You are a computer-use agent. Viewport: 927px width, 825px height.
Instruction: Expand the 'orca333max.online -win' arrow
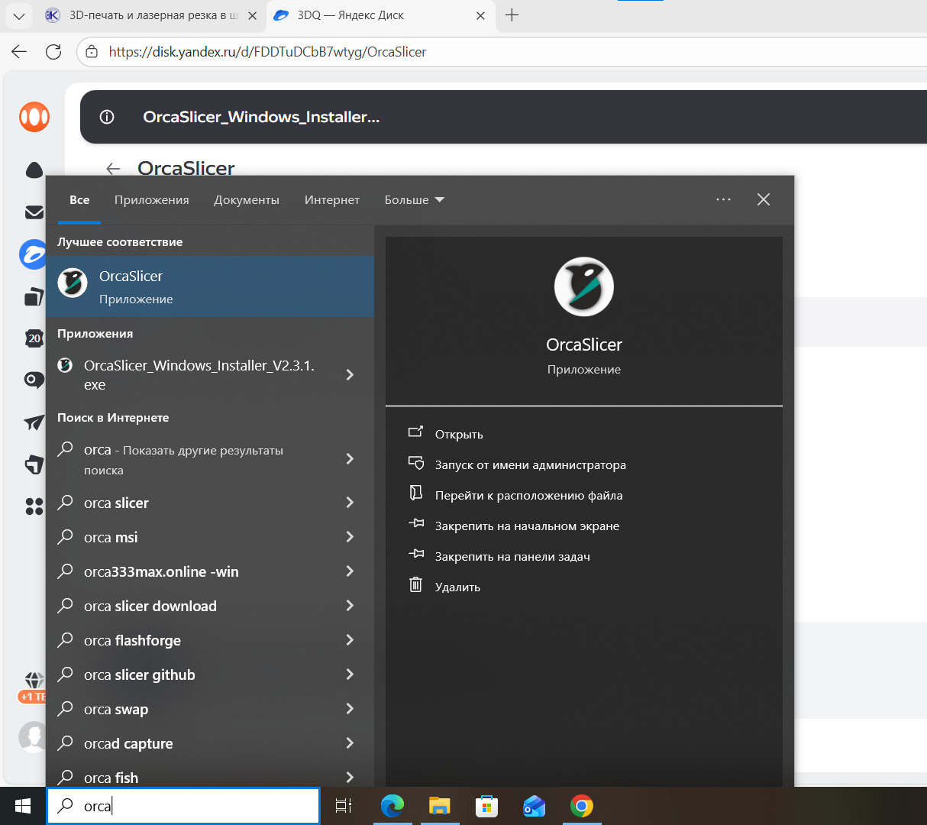pos(350,571)
